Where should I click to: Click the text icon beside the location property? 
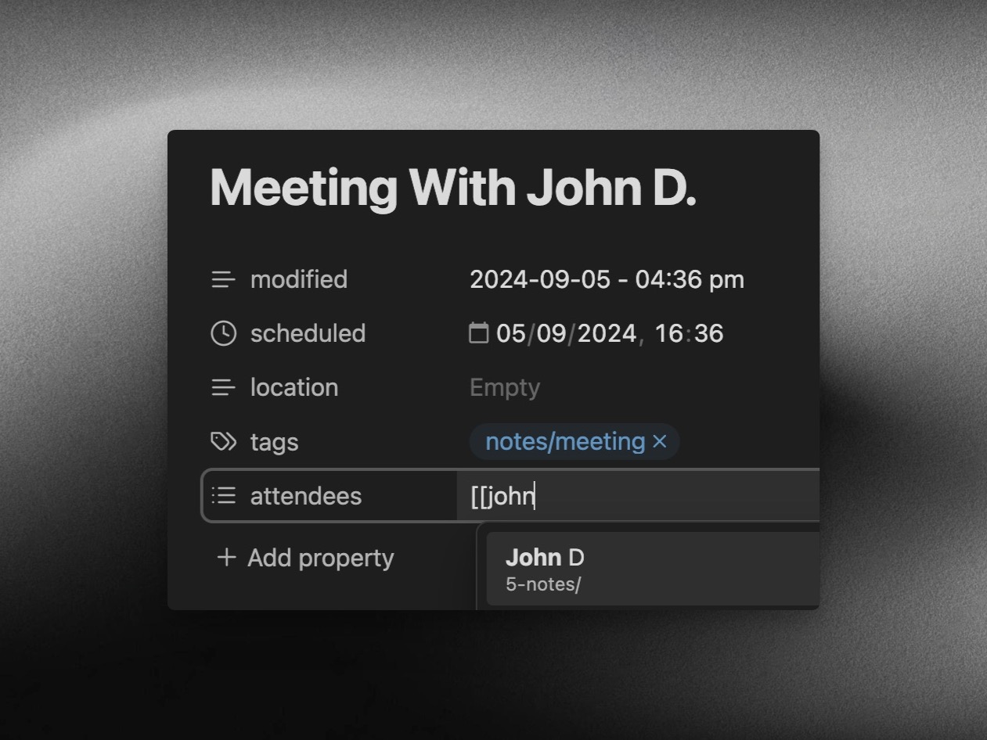[223, 387]
